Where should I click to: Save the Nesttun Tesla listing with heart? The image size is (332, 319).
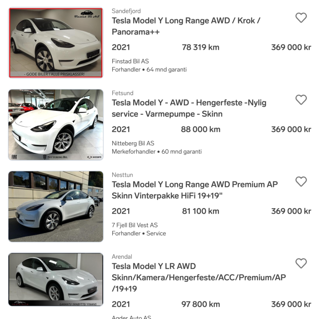(301, 181)
